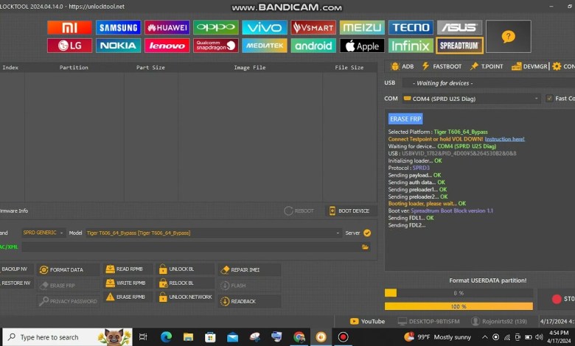Screen dimensions: 575x346
Task: Click the FORMAT DATA button
Action: click(69, 270)
